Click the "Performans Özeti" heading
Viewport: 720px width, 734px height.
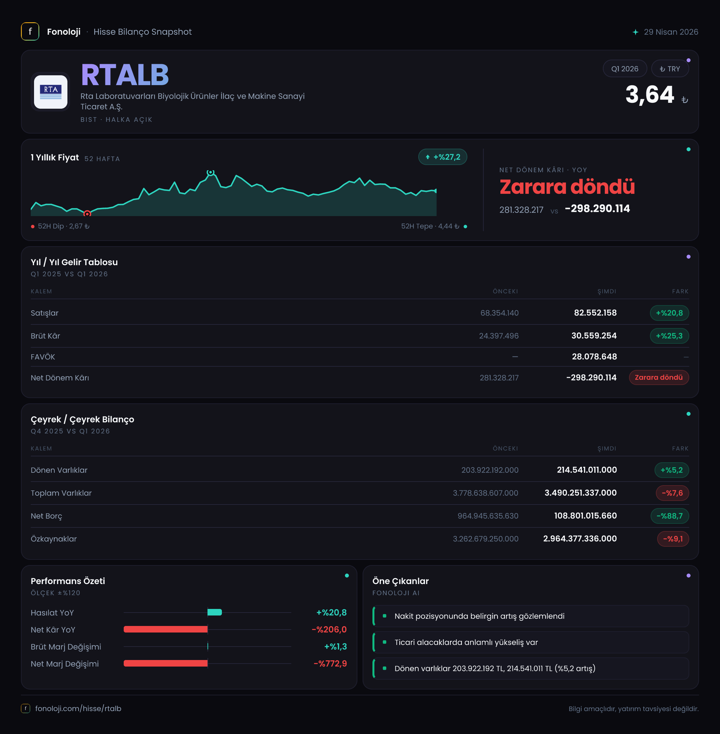(68, 581)
